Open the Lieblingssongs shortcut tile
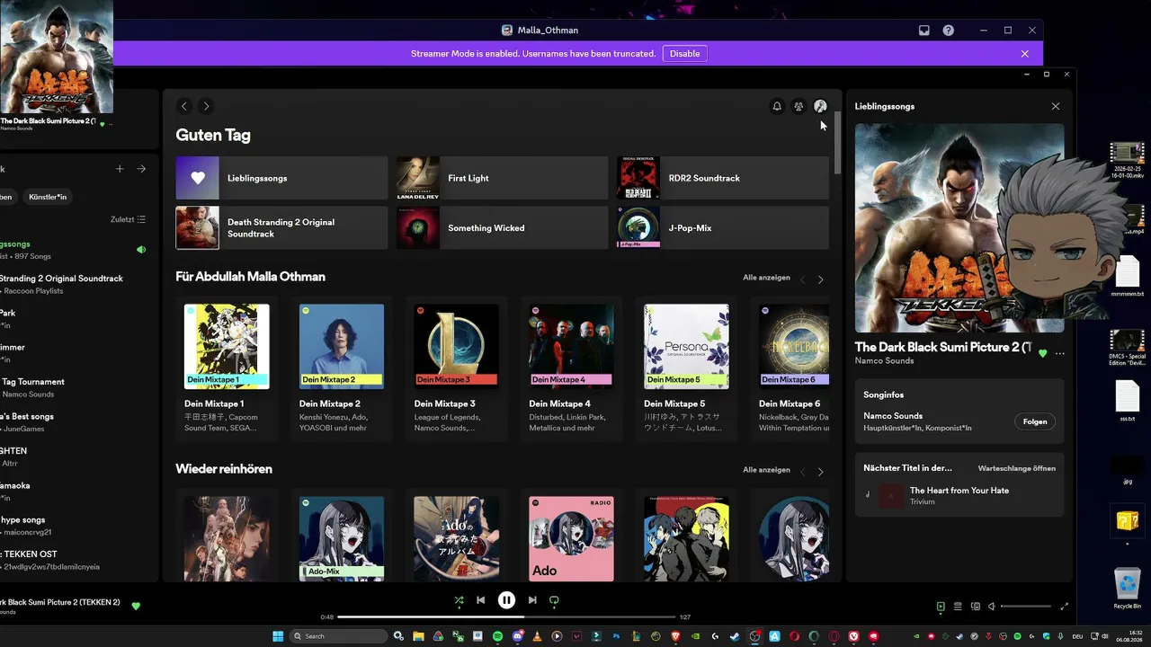Viewport: 1151px width, 647px height. point(281,178)
